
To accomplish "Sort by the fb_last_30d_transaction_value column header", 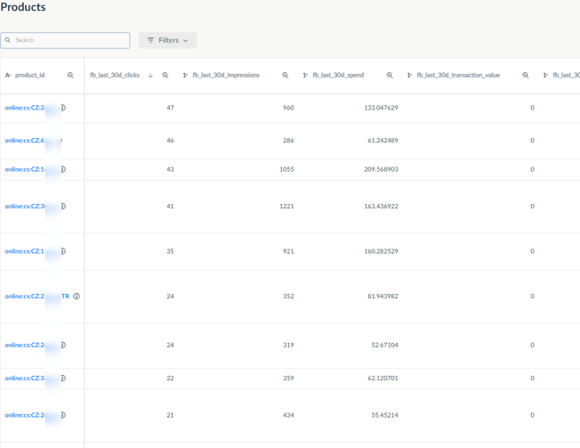I will (x=458, y=76).
